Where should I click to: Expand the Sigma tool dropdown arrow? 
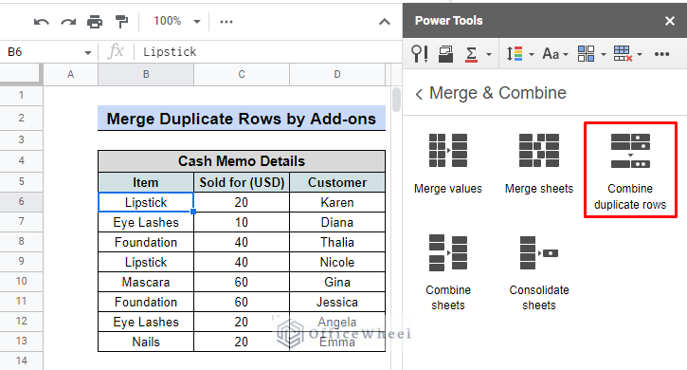click(489, 54)
